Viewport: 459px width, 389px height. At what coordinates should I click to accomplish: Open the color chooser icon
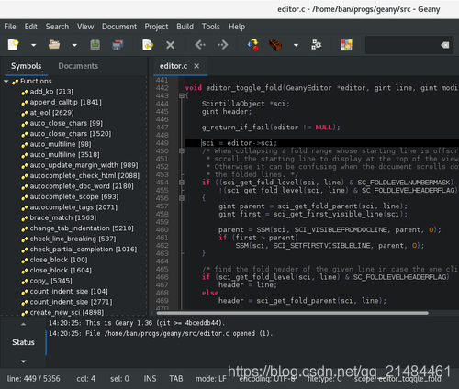click(x=346, y=45)
